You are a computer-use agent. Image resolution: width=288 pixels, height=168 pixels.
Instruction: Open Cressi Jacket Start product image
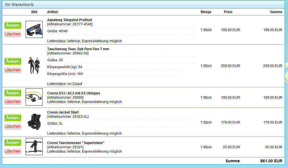(34, 122)
